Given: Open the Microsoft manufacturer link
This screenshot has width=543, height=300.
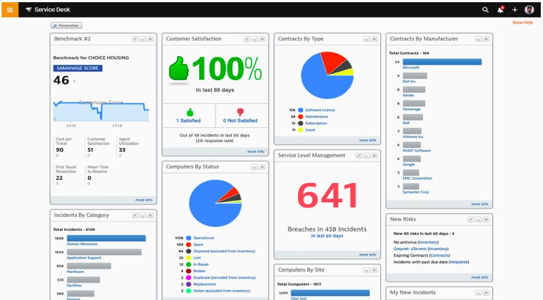Looking at the screenshot, I should click(411, 68).
